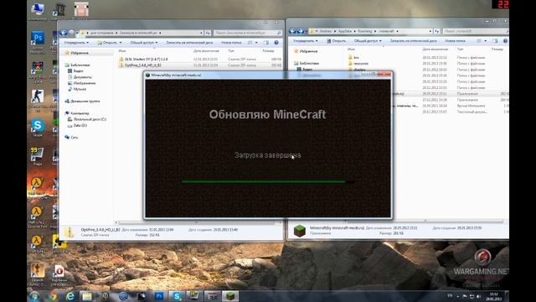Open the pixel sheep face desktop icon

(81, 9)
